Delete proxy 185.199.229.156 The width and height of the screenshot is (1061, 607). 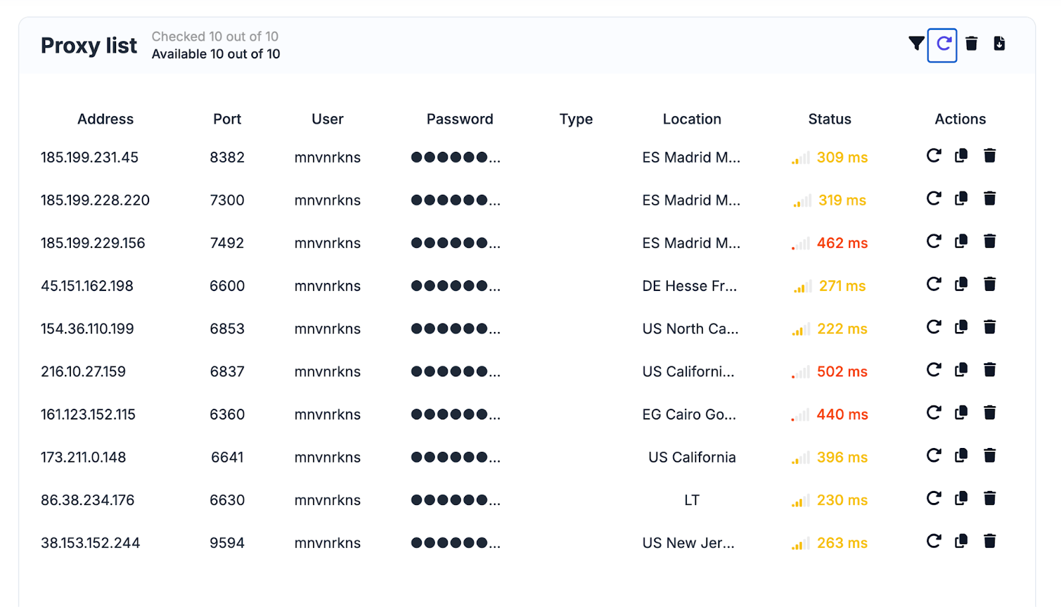[989, 241]
